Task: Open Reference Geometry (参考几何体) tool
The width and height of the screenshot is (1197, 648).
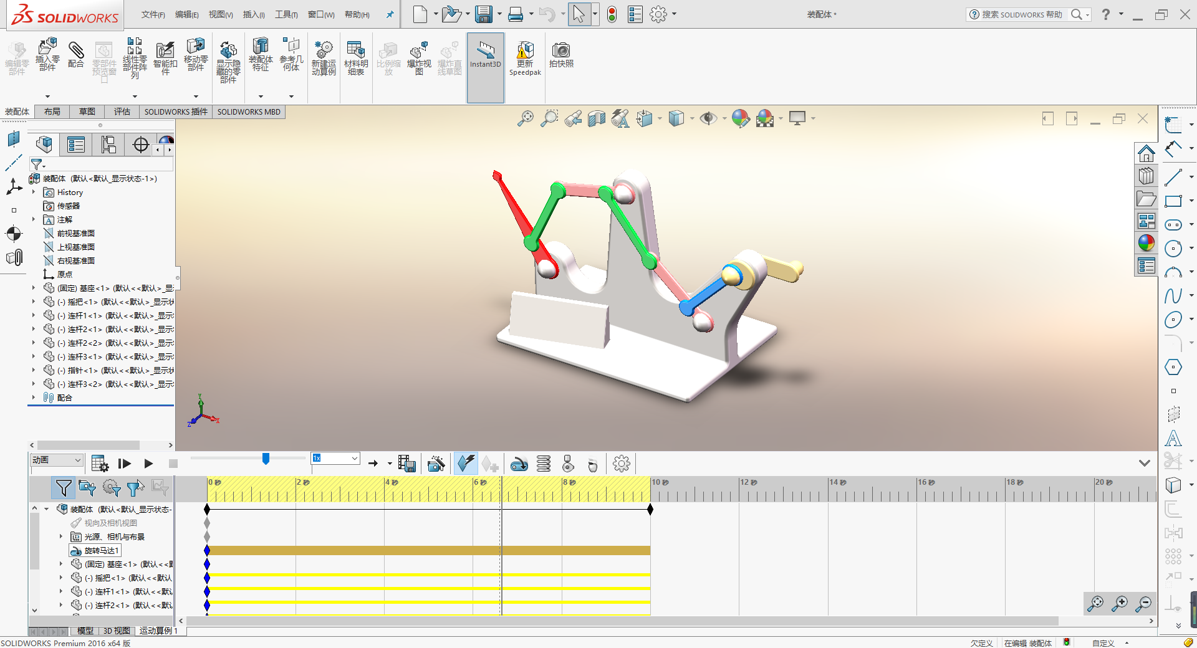Action: pos(291,55)
